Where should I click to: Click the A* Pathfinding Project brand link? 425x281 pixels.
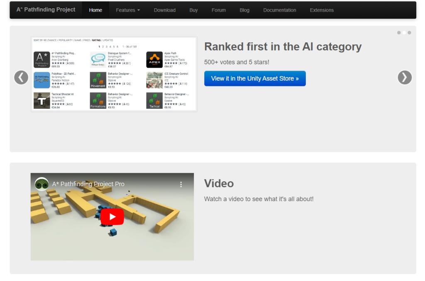(46, 10)
